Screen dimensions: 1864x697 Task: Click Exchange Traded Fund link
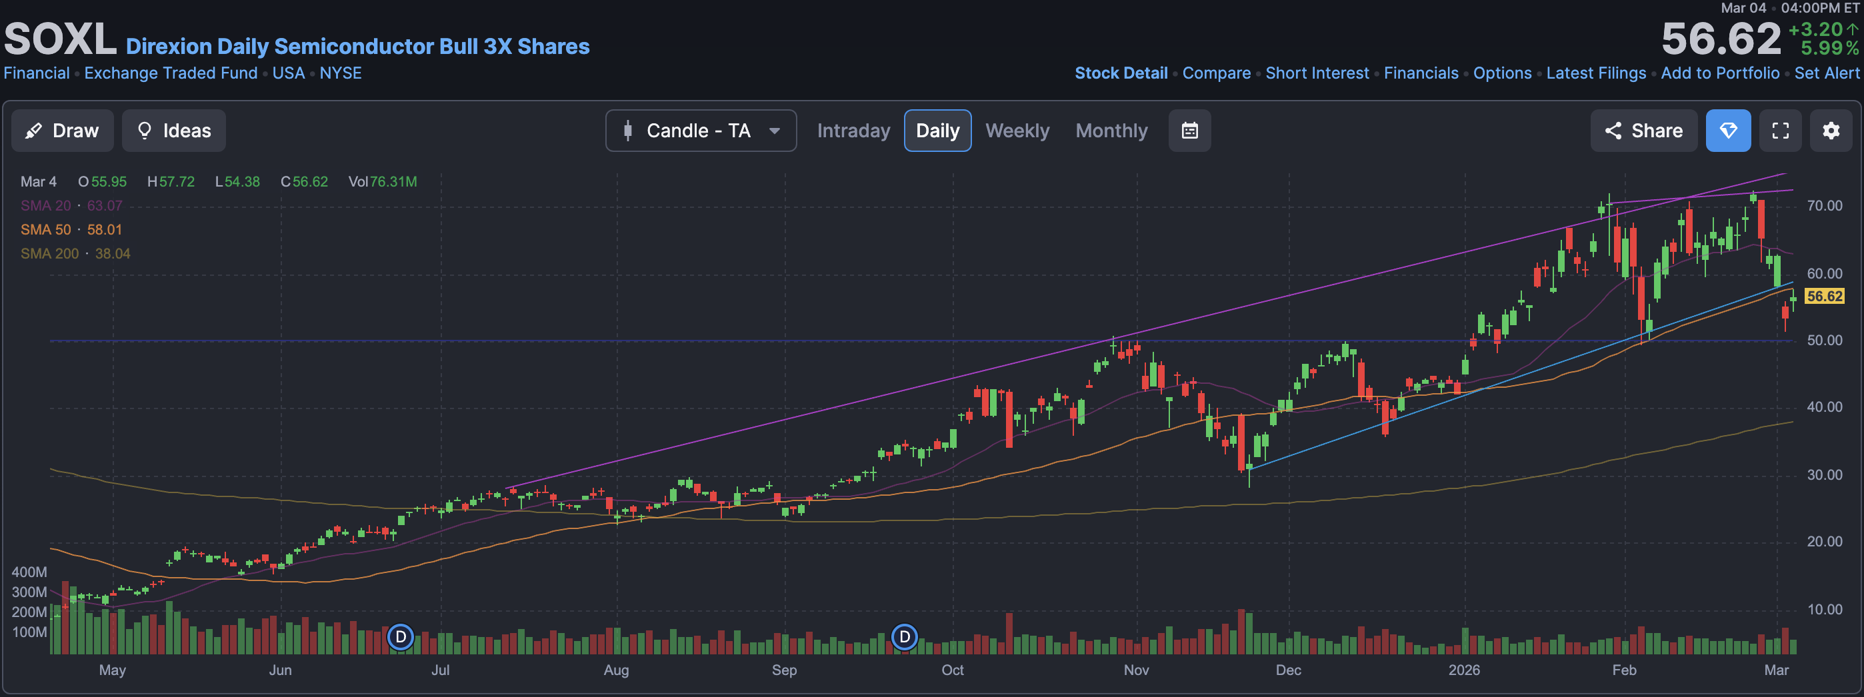click(171, 73)
